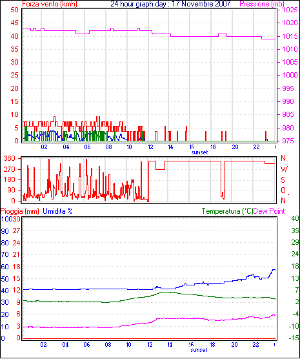Click the 22 hour tick on bottom graph
This screenshot has height=359, width=300.
pyautogui.click(x=255, y=344)
